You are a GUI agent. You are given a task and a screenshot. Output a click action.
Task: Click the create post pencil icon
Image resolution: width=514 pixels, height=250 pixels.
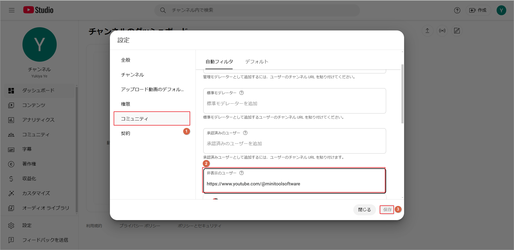pos(457,31)
